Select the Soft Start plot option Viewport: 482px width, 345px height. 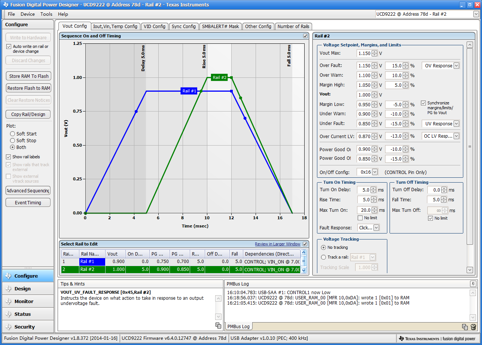click(13, 134)
